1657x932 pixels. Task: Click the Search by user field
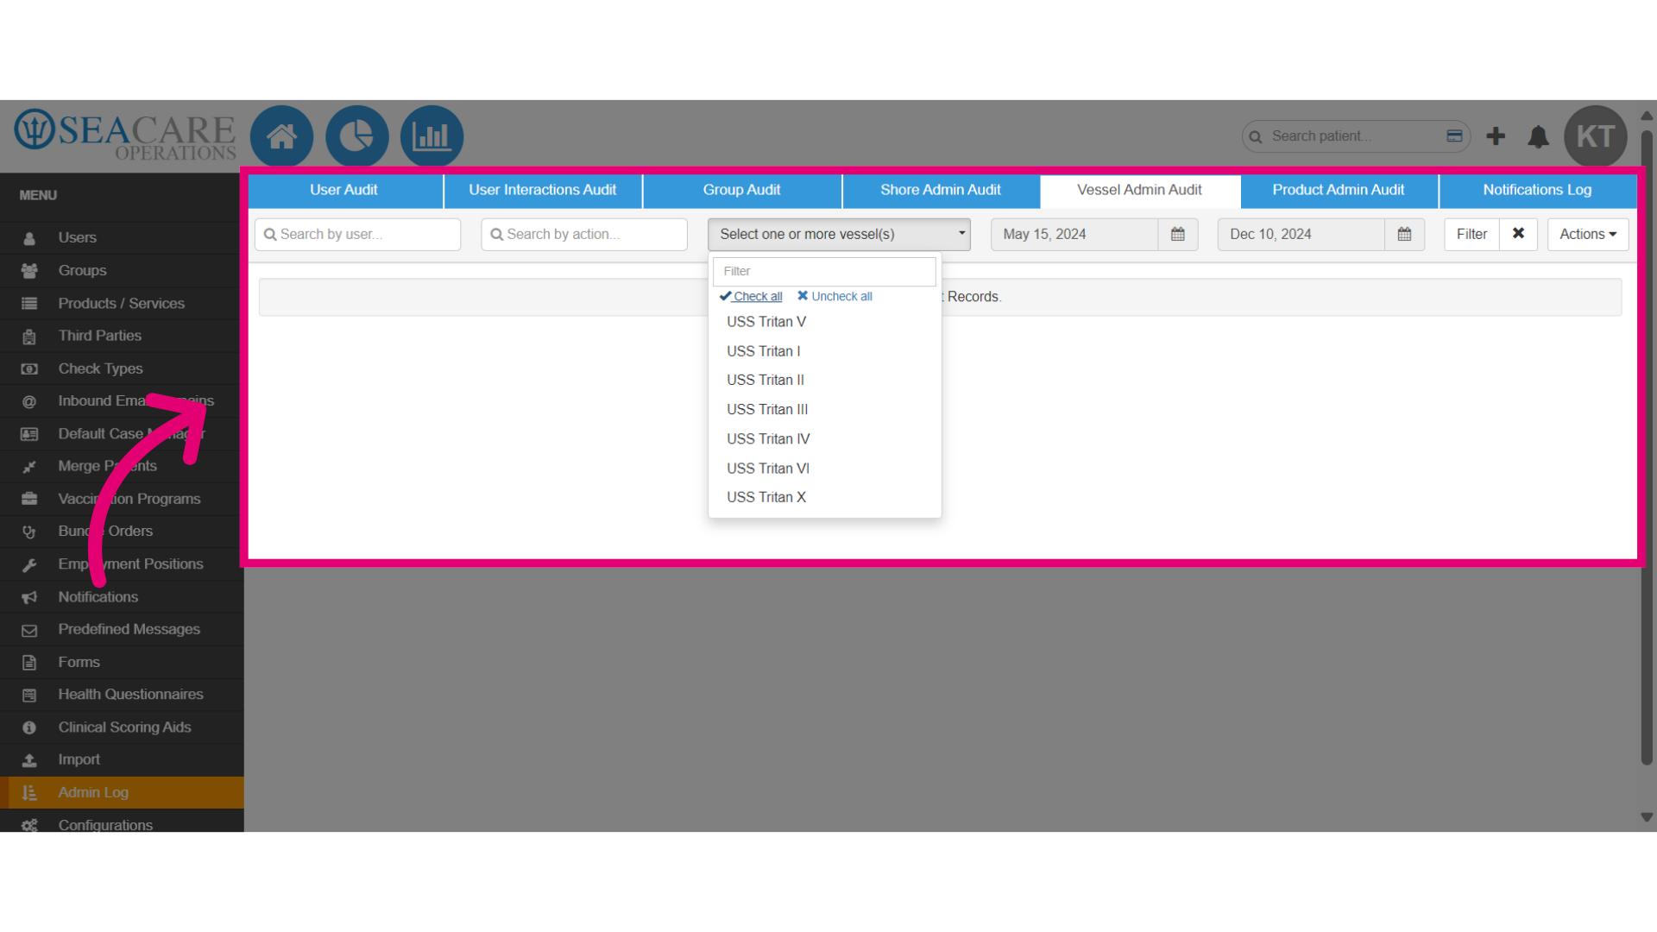pos(357,234)
